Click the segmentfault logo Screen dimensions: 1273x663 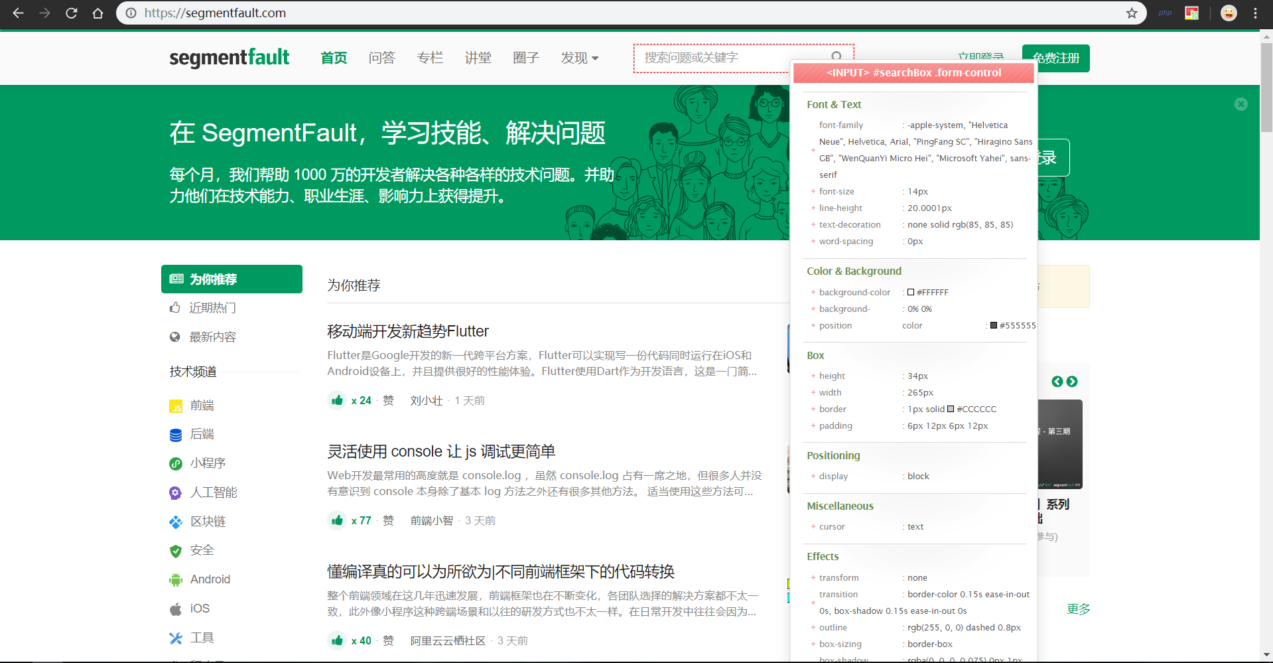pyautogui.click(x=230, y=58)
